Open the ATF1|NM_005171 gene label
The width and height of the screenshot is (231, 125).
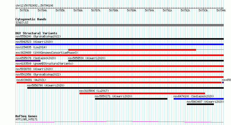(26, 119)
